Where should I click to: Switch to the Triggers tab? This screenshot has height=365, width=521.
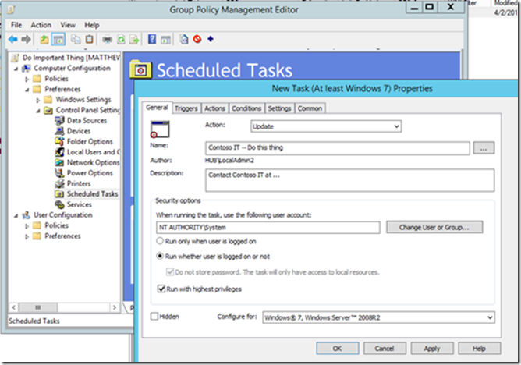(186, 108)
